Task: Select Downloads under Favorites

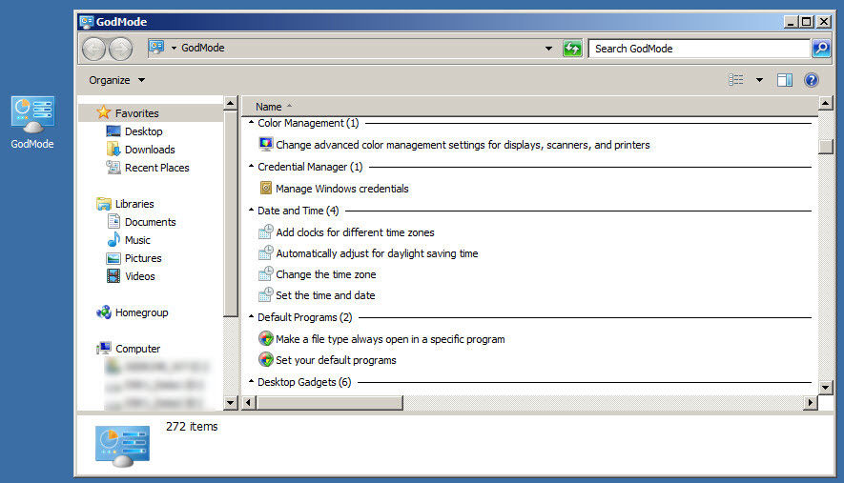Action: coord(150,150)
